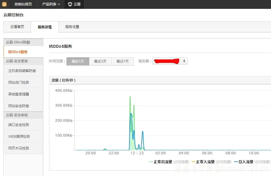
Task: Click the 06:00 time axis label
Action: 207,153
